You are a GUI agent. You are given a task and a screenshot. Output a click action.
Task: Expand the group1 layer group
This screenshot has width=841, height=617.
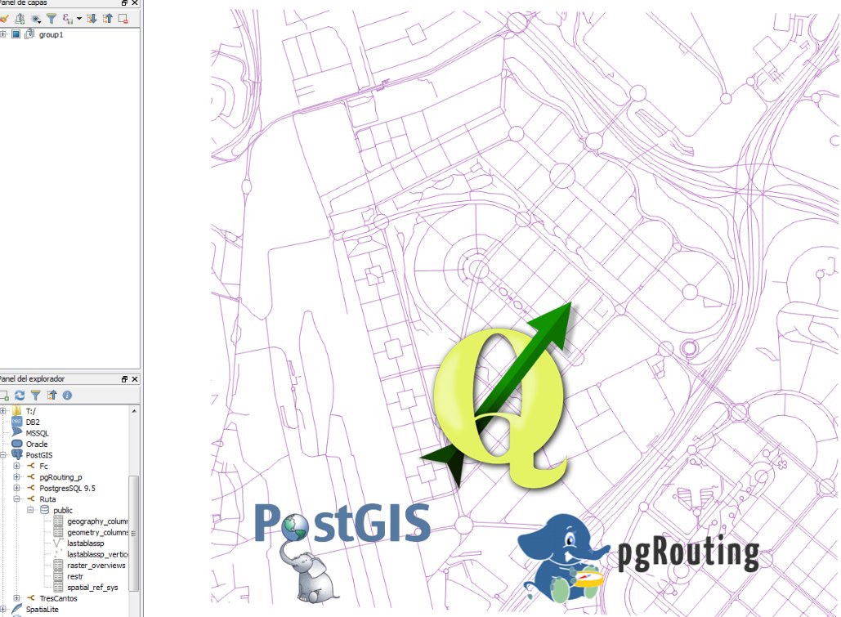(x=2, y=34)
